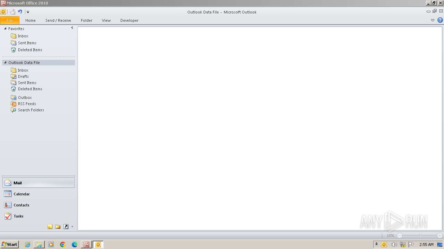Minimize the Navigation Pane with the arrow
The height and width of the screenshot is (249, 444).
coord(72,28)
